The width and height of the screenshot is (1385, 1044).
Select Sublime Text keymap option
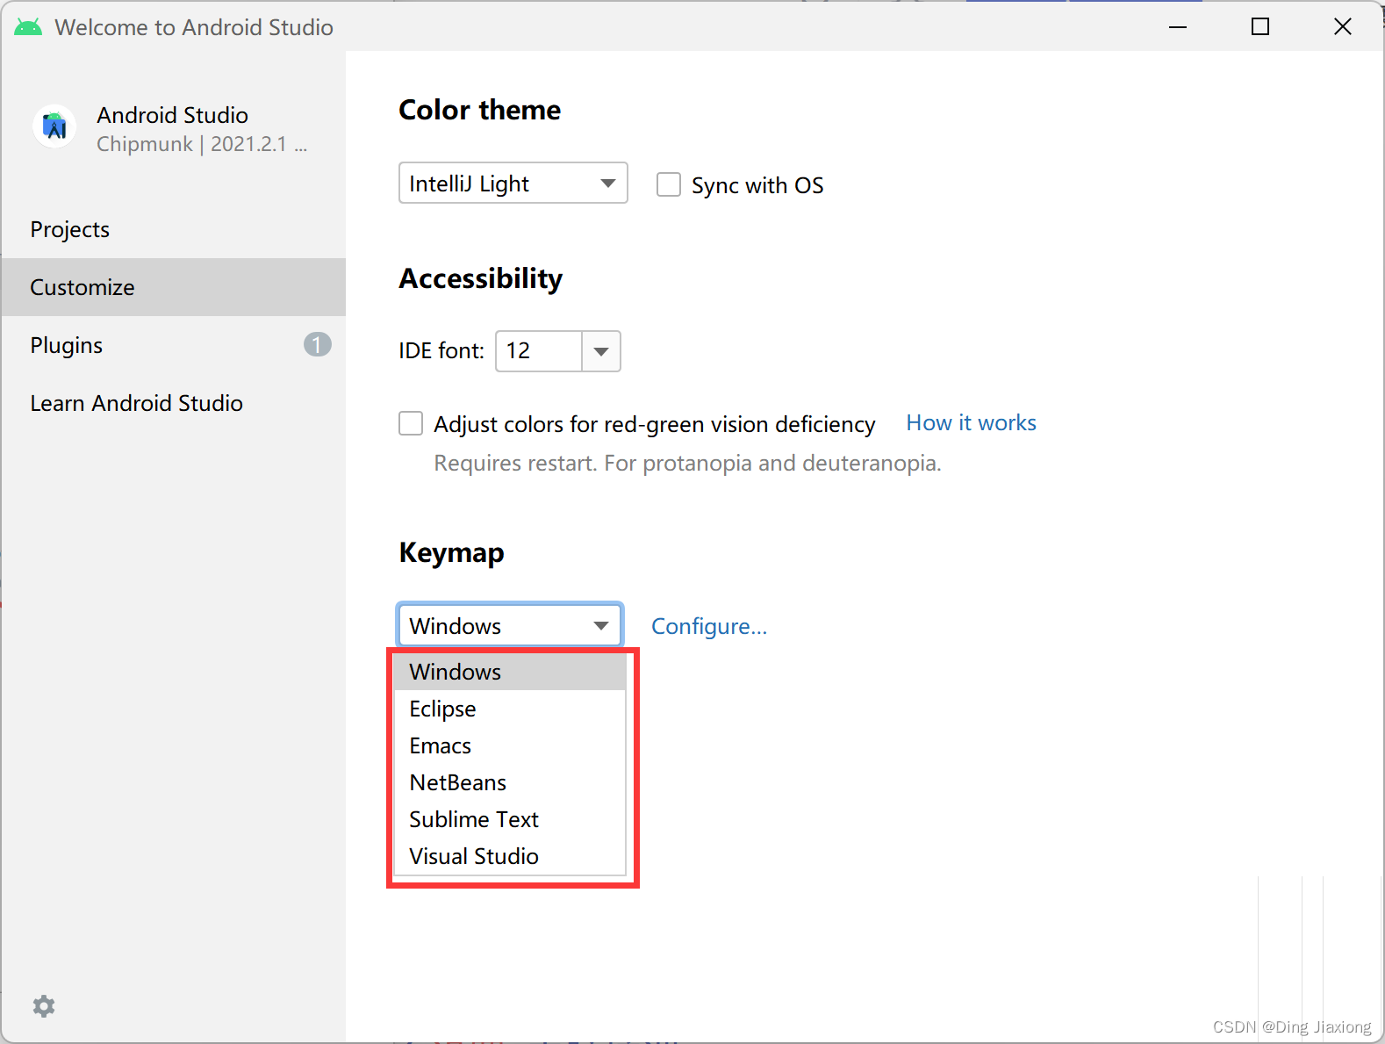tap(510, 819)
